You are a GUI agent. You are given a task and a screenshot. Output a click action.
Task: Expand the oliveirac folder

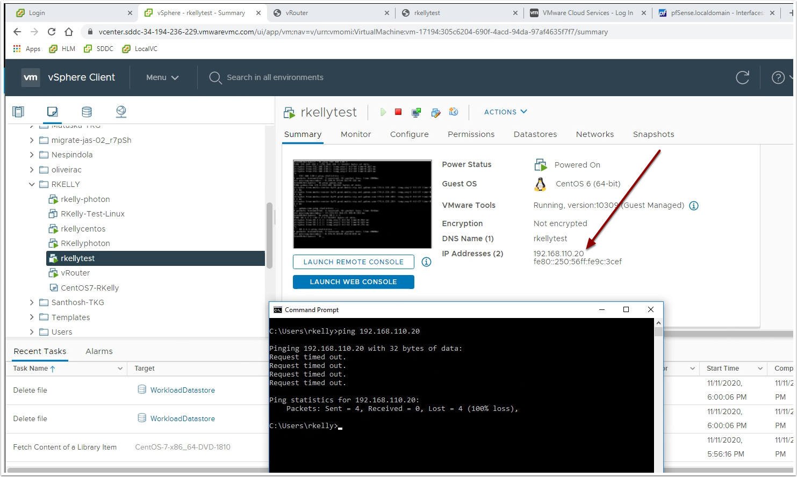(x=32, y=170)
